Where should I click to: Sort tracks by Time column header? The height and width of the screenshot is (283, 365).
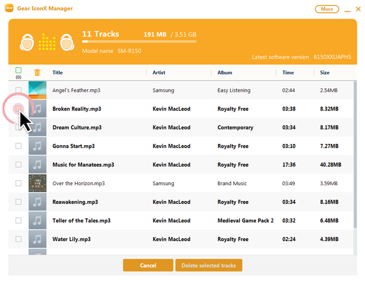coord(288,72)
